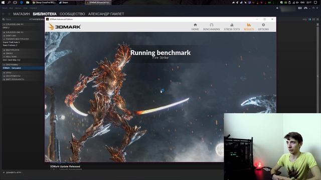Maximize the 3DMark Advanced Edition window
321x180 pixels.
pos(265,19)
